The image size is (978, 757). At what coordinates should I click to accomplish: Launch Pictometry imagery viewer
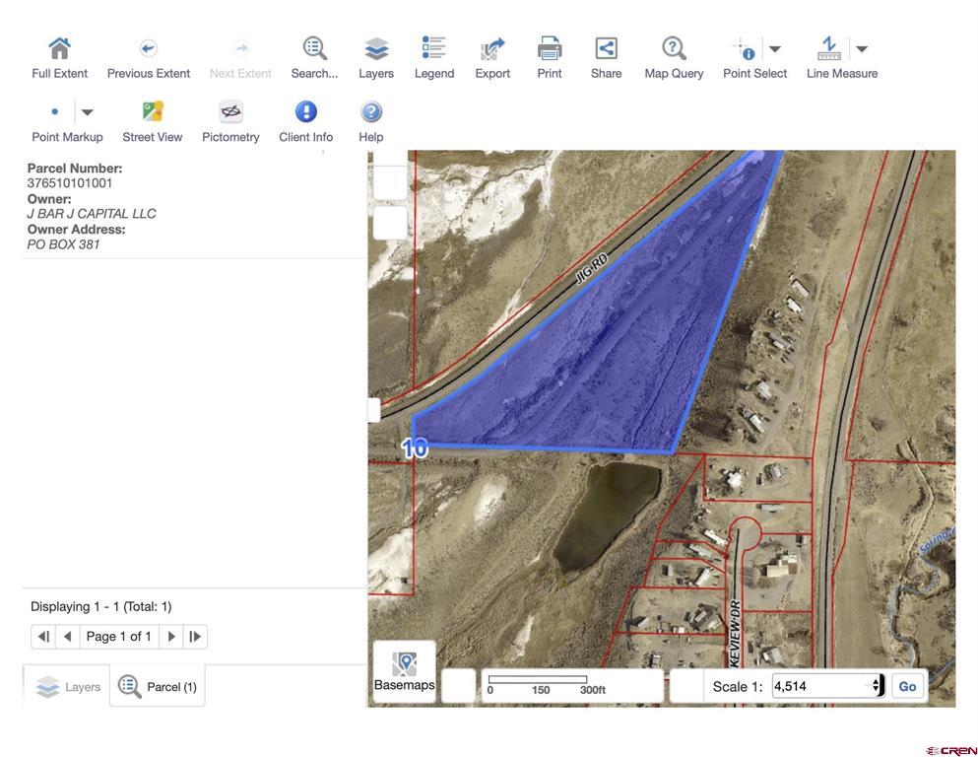click(x=230, y=112)
